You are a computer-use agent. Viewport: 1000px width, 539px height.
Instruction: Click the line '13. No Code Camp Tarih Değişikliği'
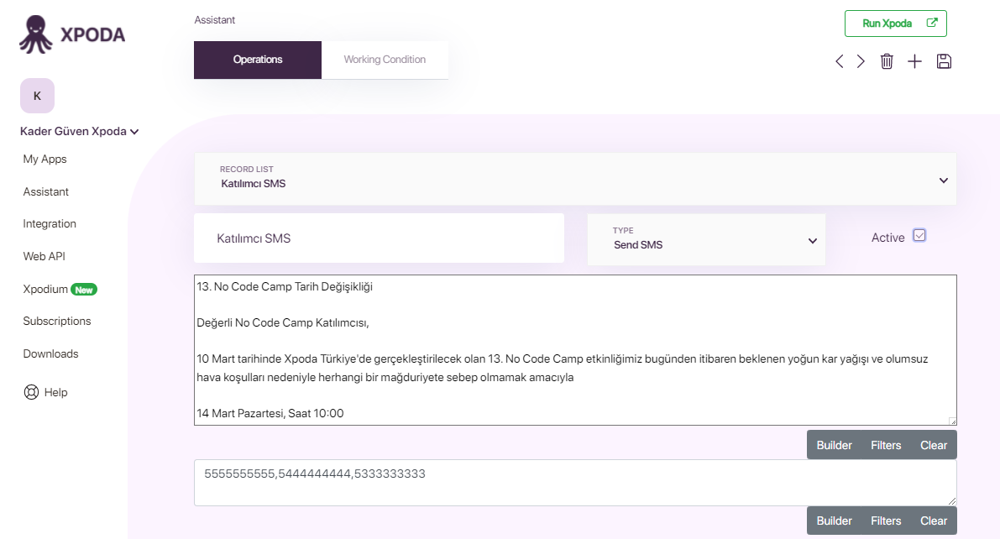point(285,287)
